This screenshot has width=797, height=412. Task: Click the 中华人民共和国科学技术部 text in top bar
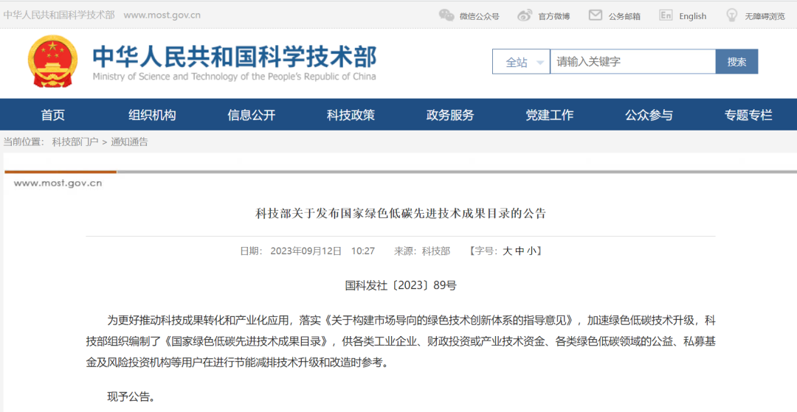[x=59, y=15]
